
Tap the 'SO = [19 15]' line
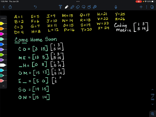33,89
